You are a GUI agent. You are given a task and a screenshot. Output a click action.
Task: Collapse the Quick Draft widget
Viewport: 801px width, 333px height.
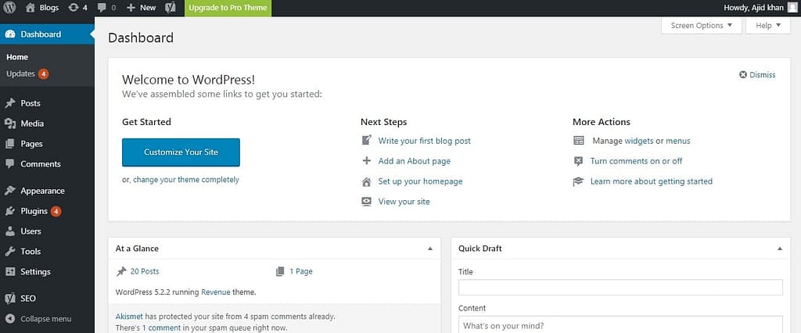tap(779, 249)
